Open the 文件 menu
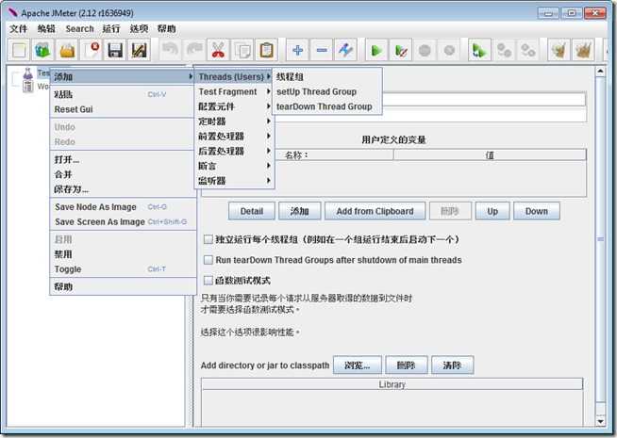The image size is (617, 438). click(18, 28)
